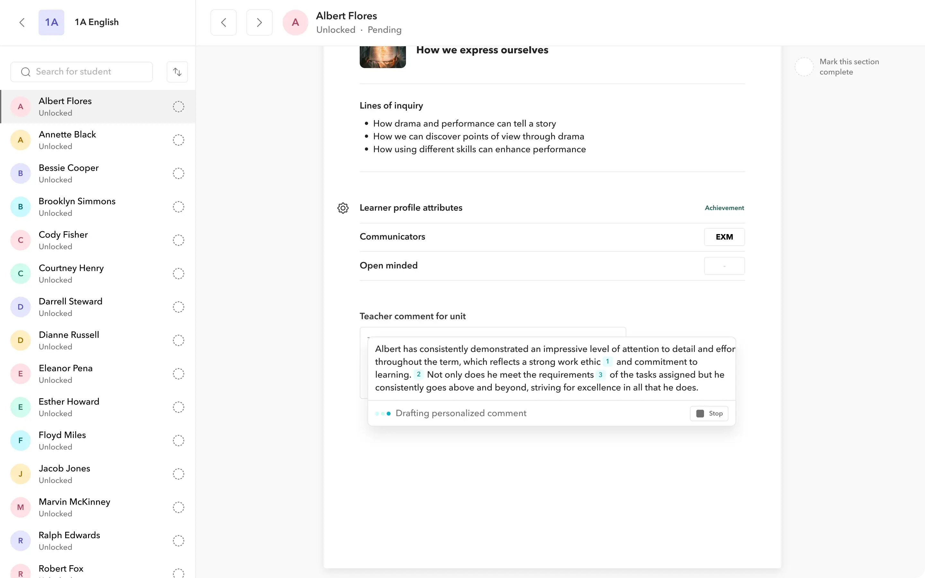This screenshot has height=578, width=925.
Task: Select Jacob Jones in the student list
Action: (98, 474)
